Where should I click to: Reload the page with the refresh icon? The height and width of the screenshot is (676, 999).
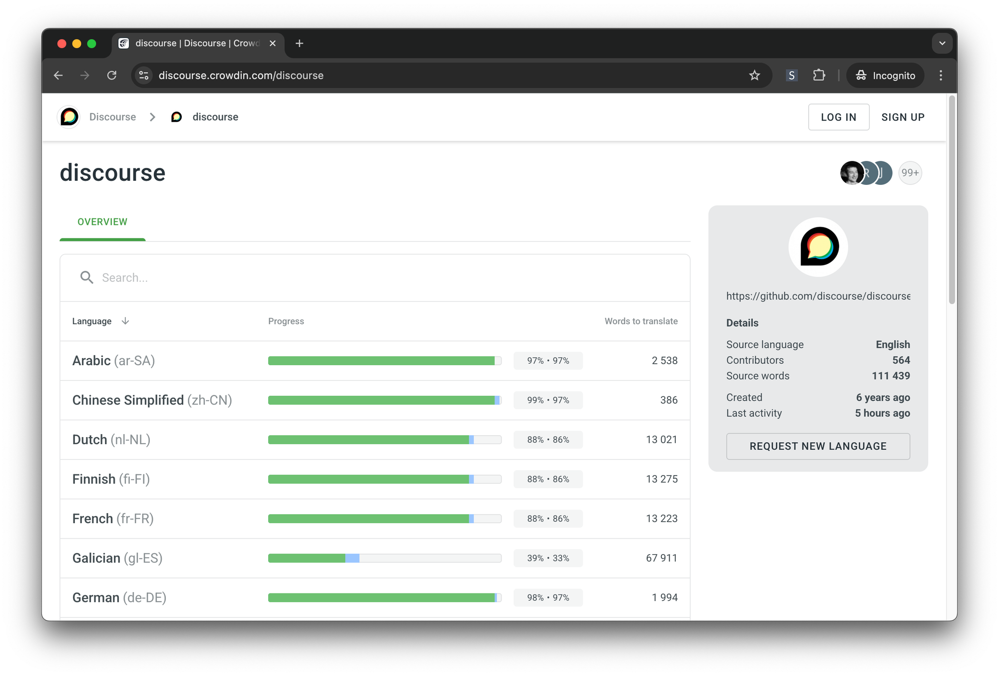[112, 75]
